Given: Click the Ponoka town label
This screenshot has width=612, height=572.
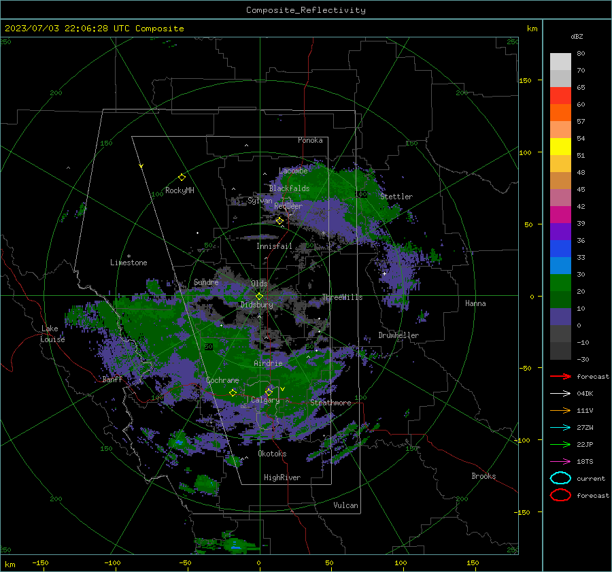Looking at the screenshot, I should tap(310, 140).
